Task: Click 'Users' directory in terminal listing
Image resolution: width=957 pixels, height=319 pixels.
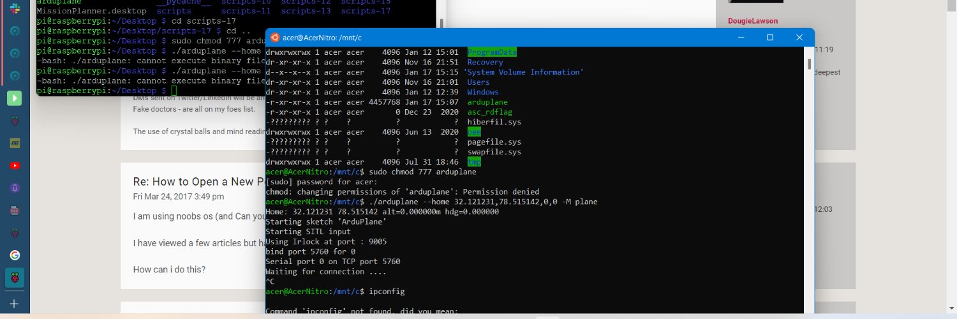Action: 478,82
